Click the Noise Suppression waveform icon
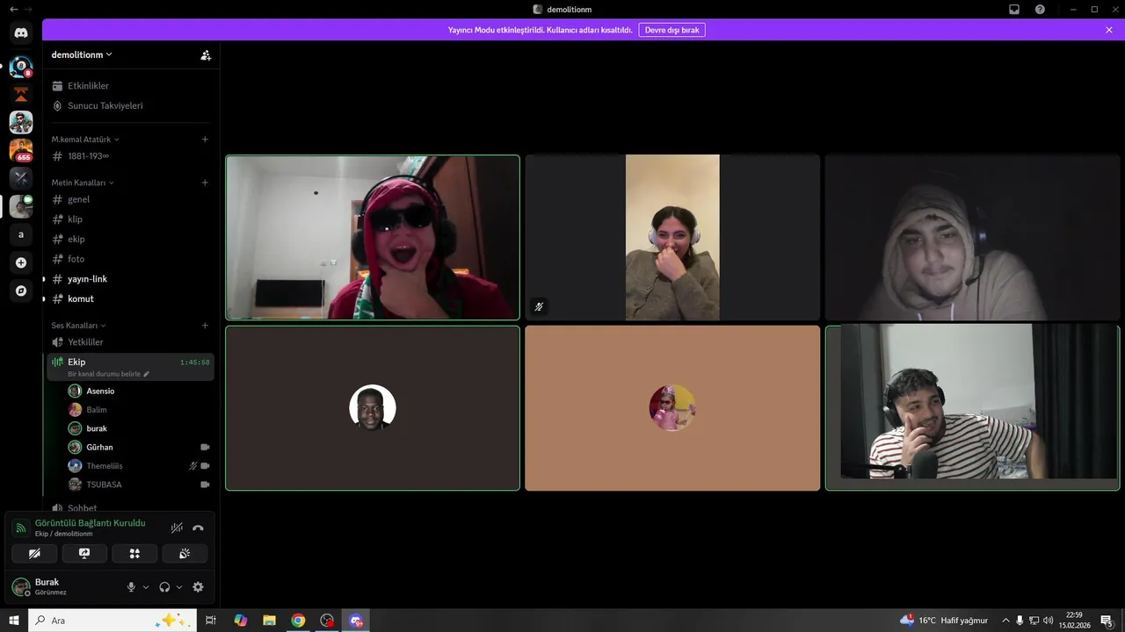This screenshot has width=1125, height=632. [177, 528]
